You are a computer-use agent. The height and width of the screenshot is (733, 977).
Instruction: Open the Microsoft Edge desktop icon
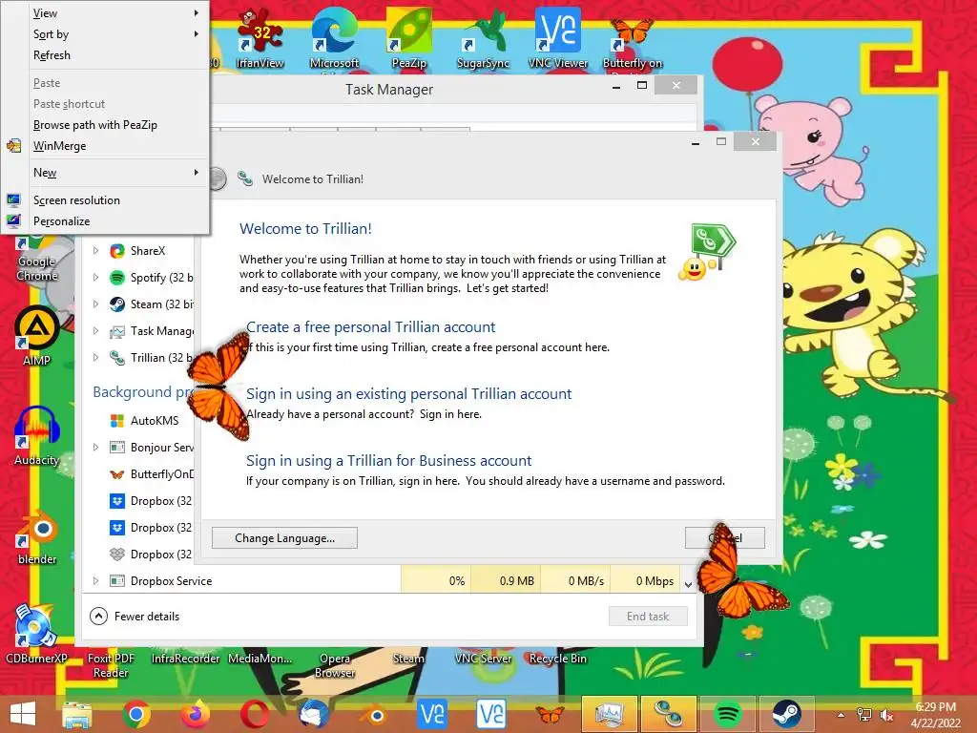334,37
